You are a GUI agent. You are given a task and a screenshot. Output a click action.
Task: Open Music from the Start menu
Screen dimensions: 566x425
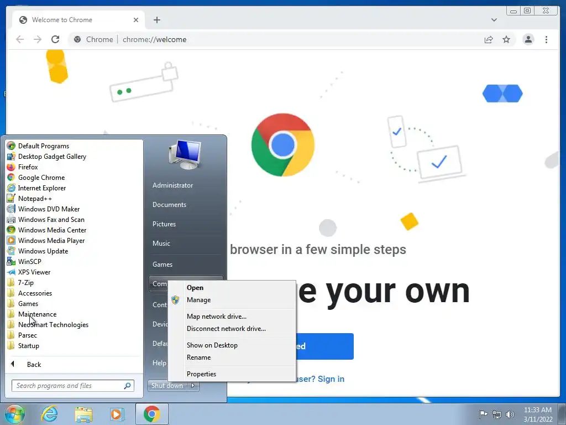161,243
